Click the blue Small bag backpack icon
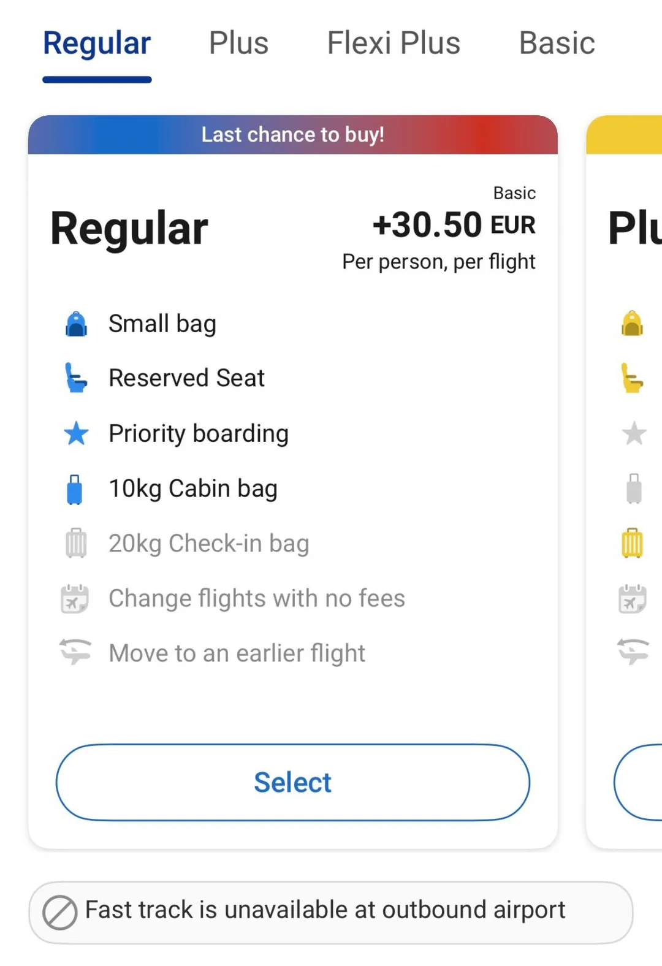662x966 pixels. tap(76, 324)
